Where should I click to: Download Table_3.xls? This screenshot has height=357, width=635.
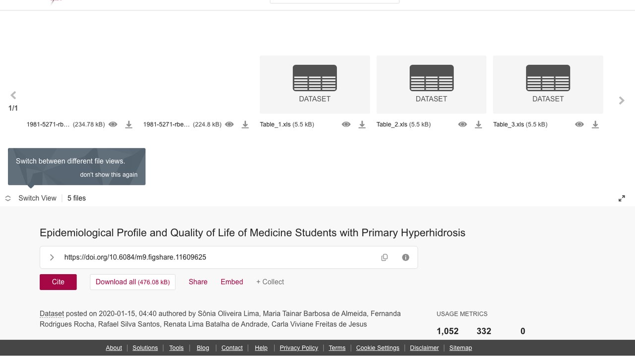595,124
